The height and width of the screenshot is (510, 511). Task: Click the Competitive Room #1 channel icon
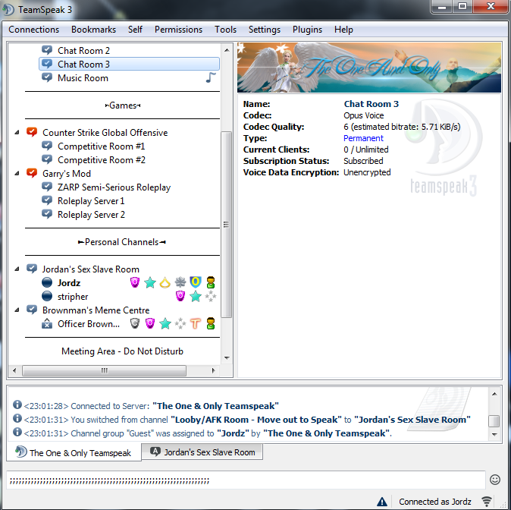click(47, 146)
